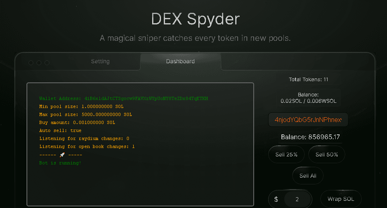This screenshot has height=208, width=387.
Task: Click the second window control dot
Action: coord(39,63)
